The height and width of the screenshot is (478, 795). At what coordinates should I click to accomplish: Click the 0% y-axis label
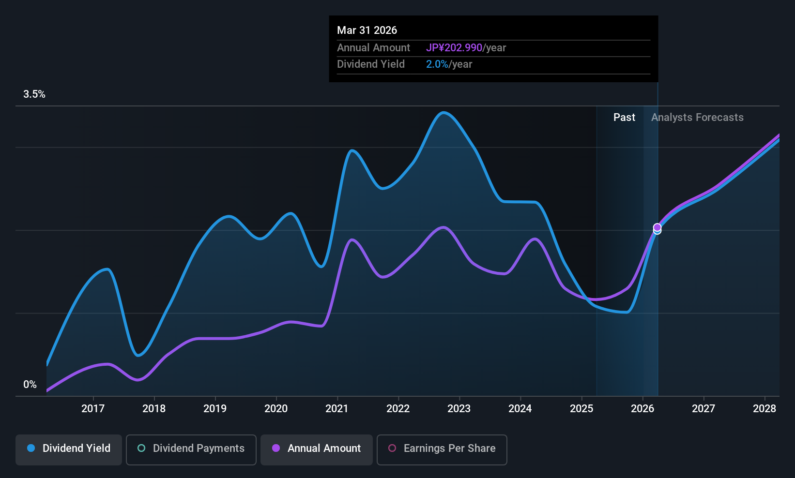click(x=30, y=385)
